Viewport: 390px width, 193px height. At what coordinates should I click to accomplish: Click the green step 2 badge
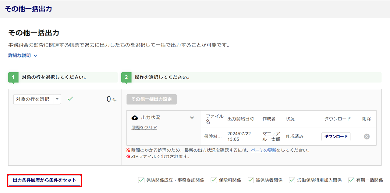pyautogui.click(x=126, y=78)
